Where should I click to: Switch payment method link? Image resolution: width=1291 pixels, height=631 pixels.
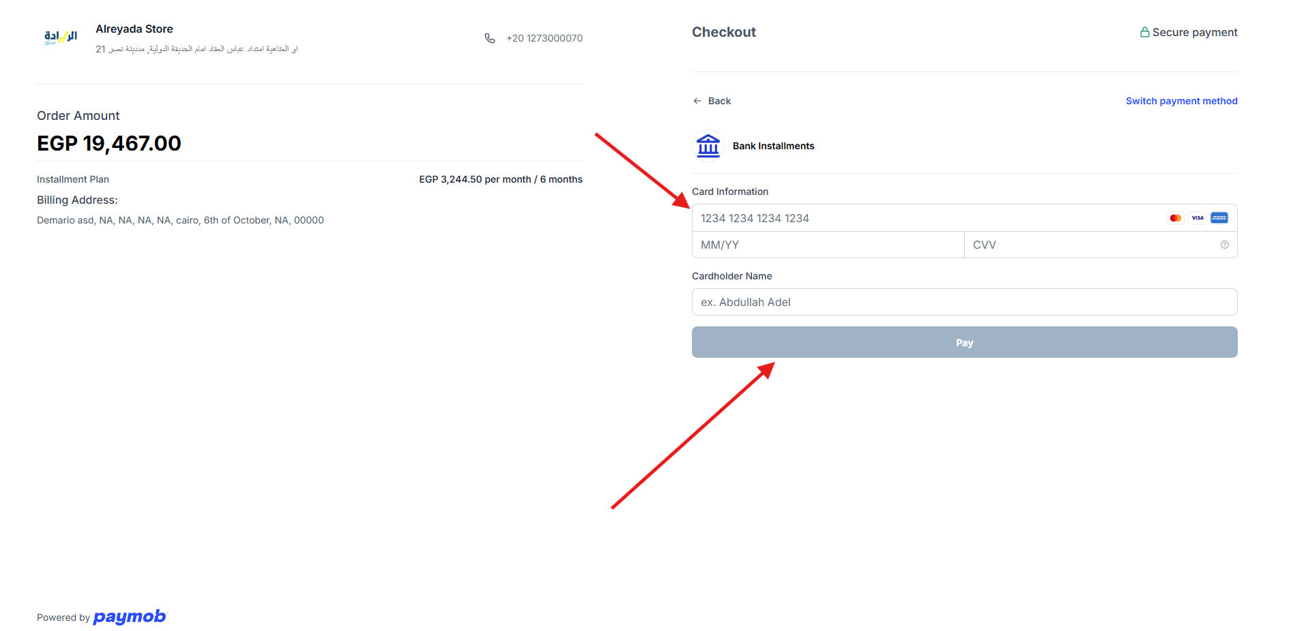pyautogui.click(x=1181, y=101)
